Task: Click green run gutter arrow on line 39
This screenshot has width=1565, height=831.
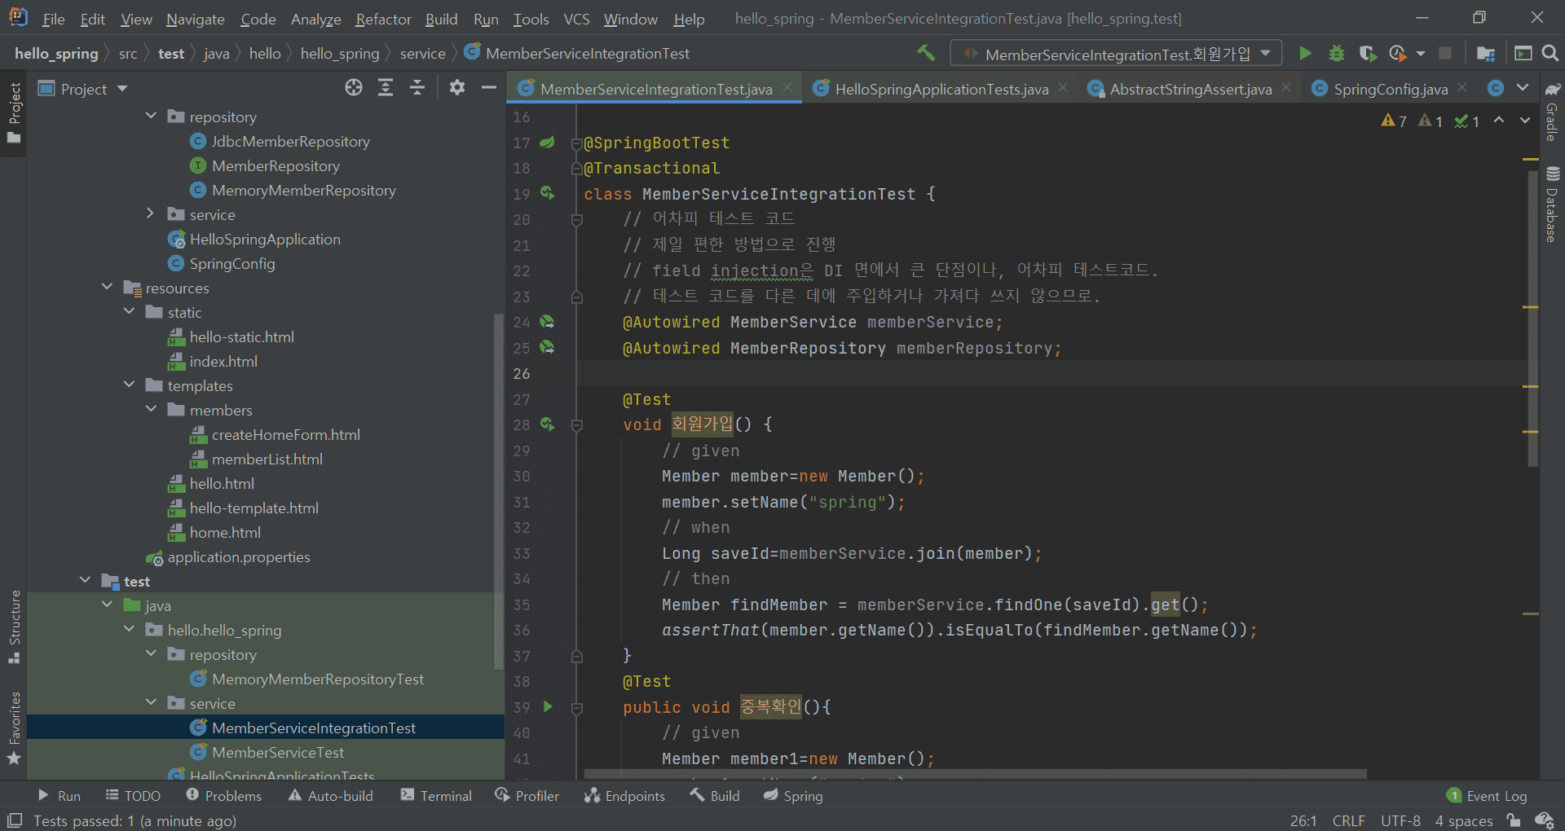Action: coord(548,706)
